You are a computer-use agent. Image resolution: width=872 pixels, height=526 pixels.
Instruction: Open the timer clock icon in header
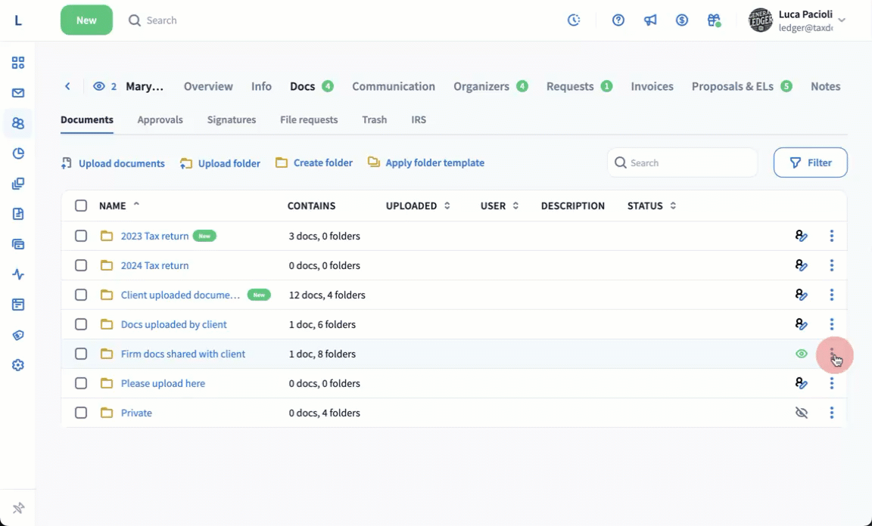click(x=574, y=20)
